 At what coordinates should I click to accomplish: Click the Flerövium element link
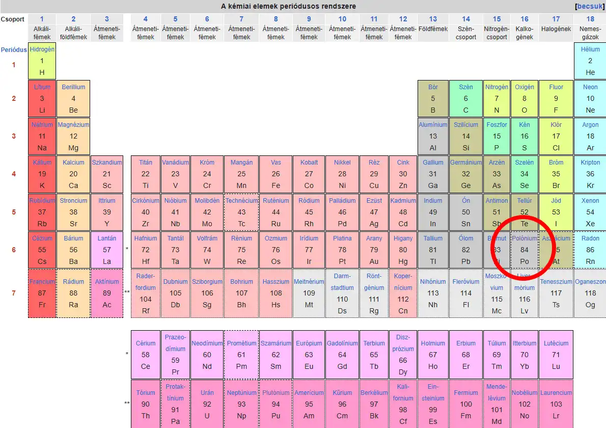click(466, 281)
